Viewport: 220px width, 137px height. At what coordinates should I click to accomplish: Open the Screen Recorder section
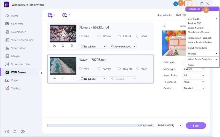18,64
